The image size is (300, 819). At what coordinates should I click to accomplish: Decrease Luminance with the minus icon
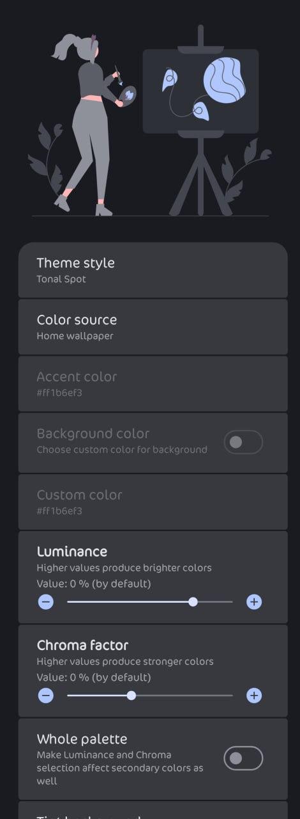click(x=46, y=601)
